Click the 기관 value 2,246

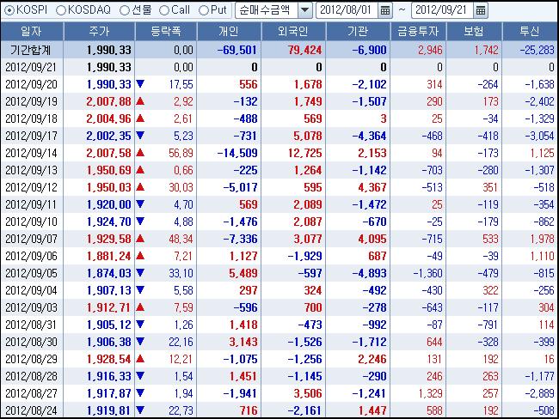(372, 359)
